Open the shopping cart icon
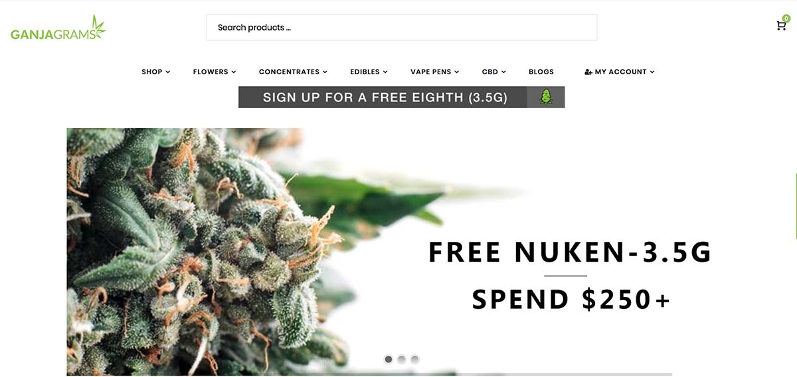Viewport: 797px width, 377px height. [781, 26]
